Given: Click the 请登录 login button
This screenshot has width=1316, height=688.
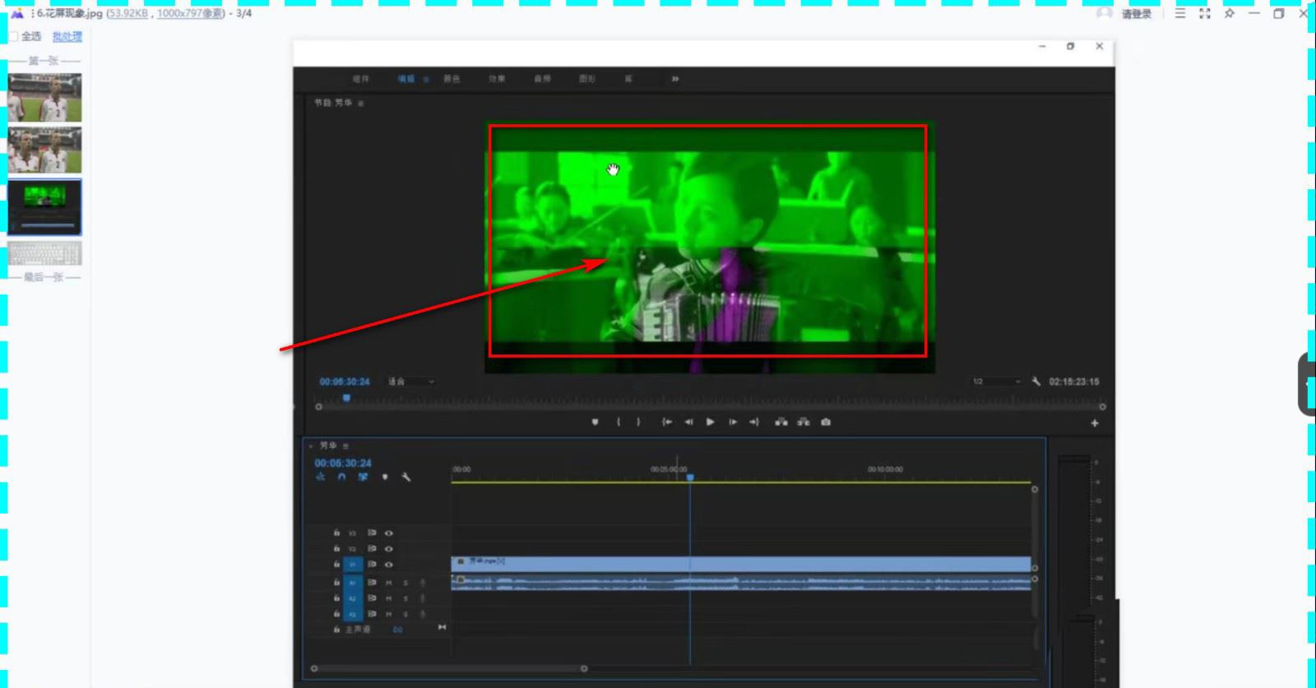Looking at the screenshot, I should [1136, 14].
